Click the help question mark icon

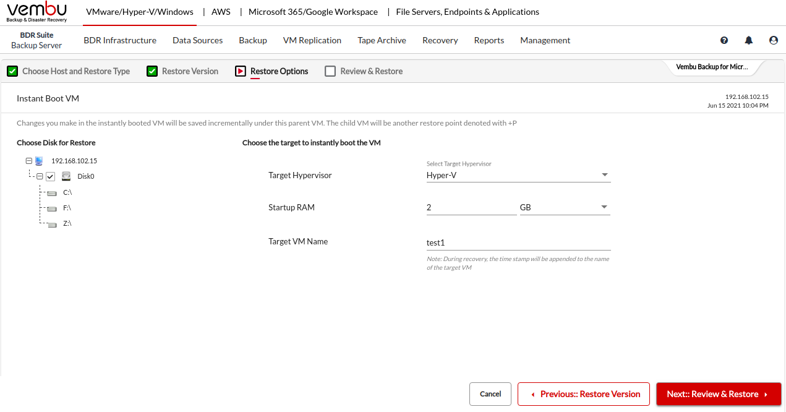tap(724, 40)
